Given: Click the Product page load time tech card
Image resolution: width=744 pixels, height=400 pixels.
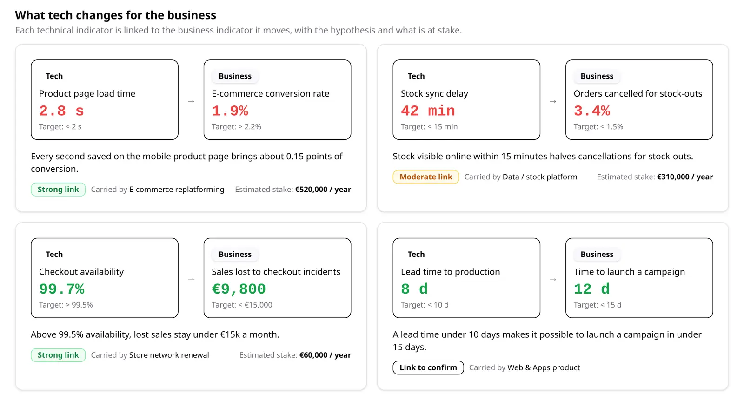Looking at the screenshot, I should [x=105, y=99].
